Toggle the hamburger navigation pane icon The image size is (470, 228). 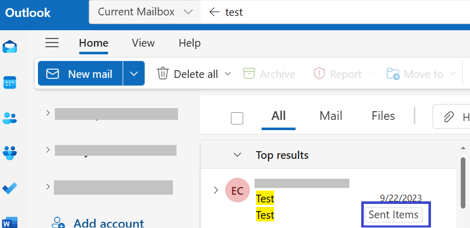(x=52, y=43)
